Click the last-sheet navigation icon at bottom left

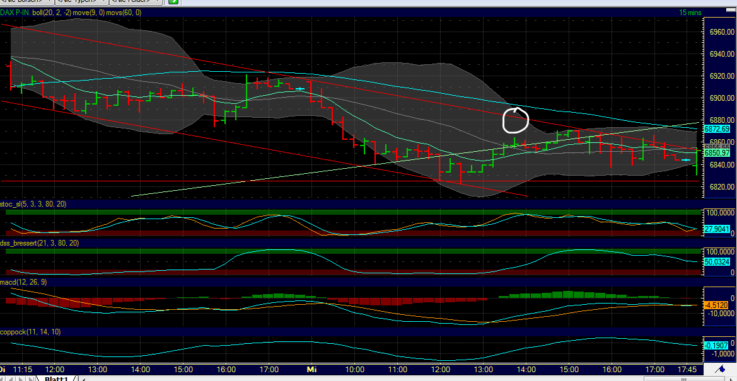click(30, 377)
